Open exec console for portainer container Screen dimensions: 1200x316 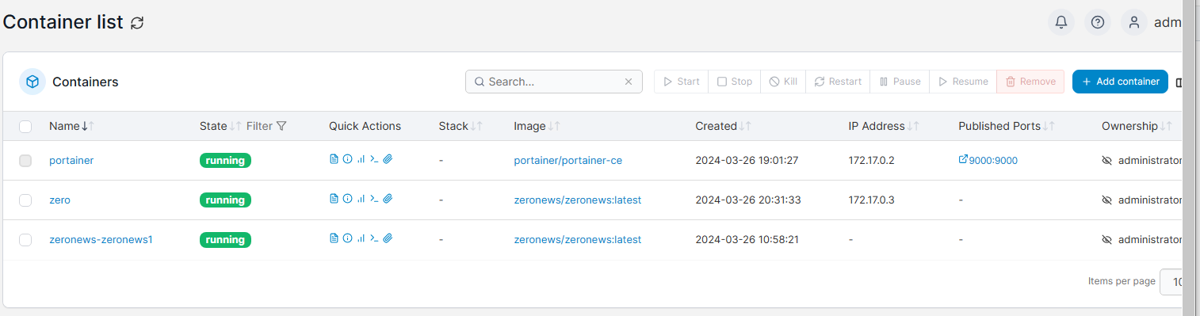(x=374, y=159)
